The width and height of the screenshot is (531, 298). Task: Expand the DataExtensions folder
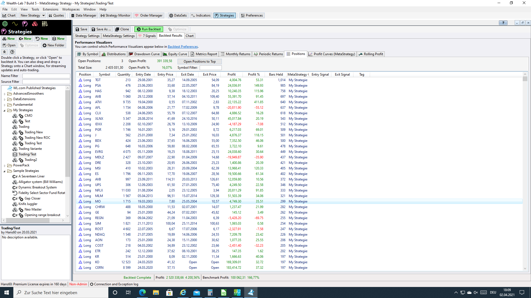5,99
